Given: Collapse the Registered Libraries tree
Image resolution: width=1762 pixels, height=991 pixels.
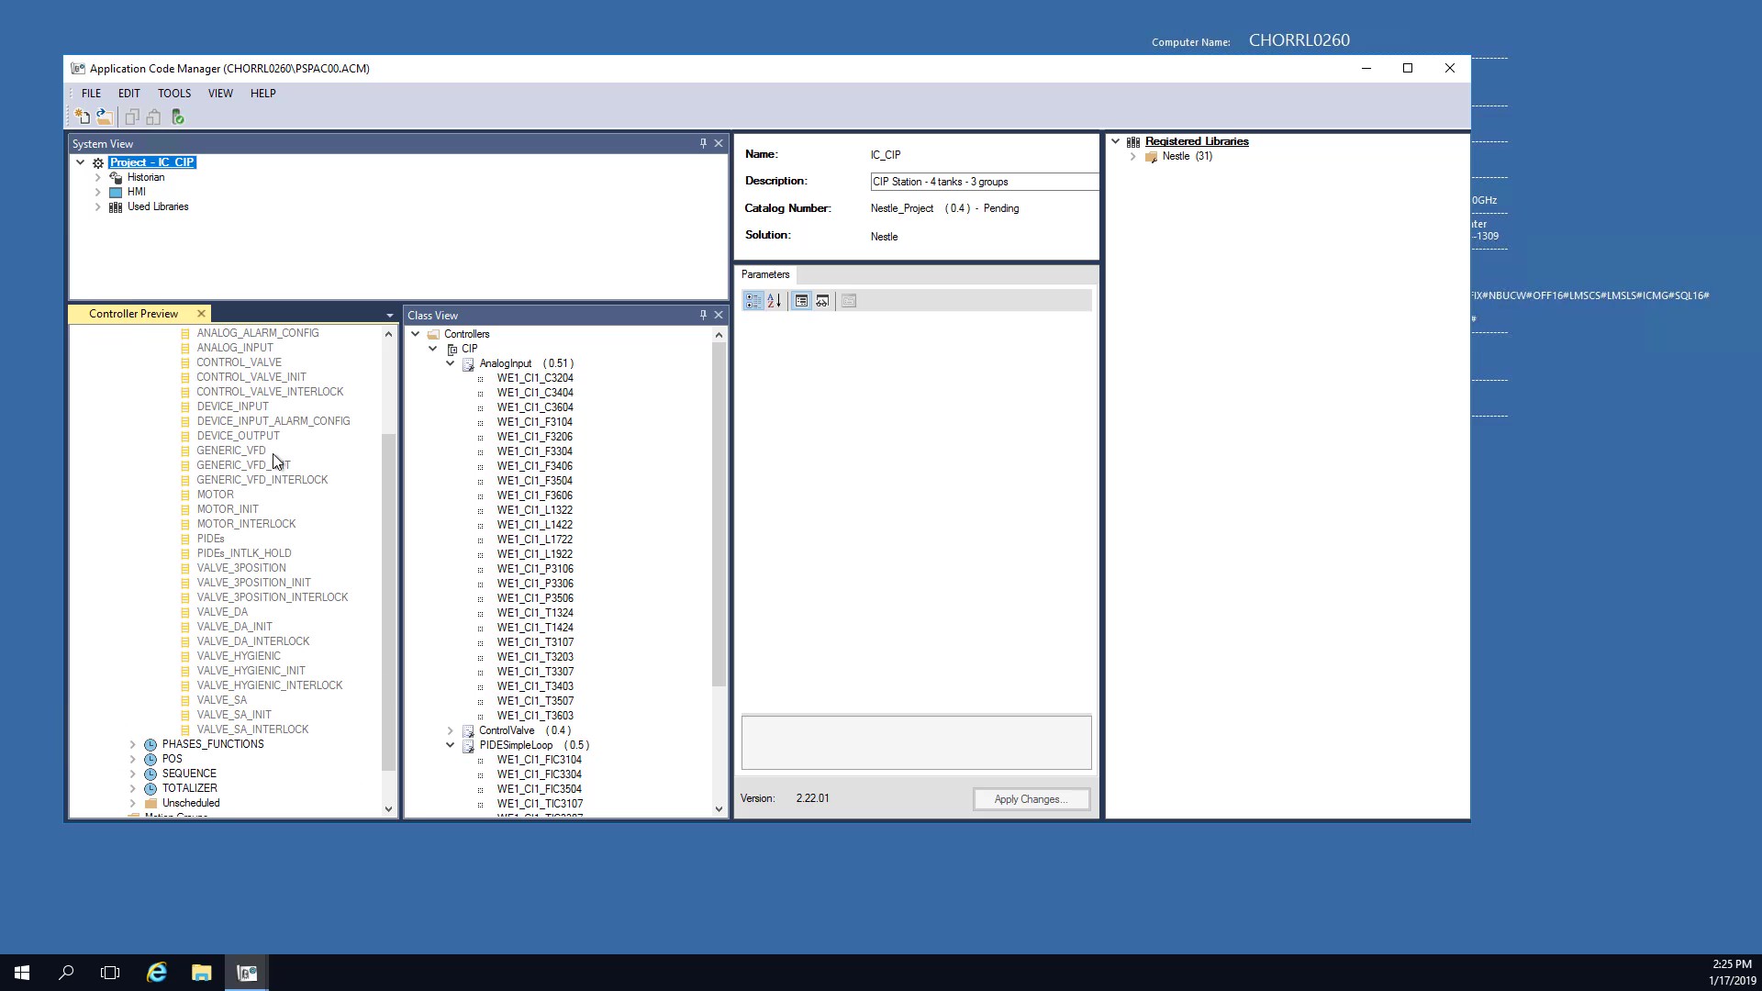Looking at the screenshot, I should 1116,141.
